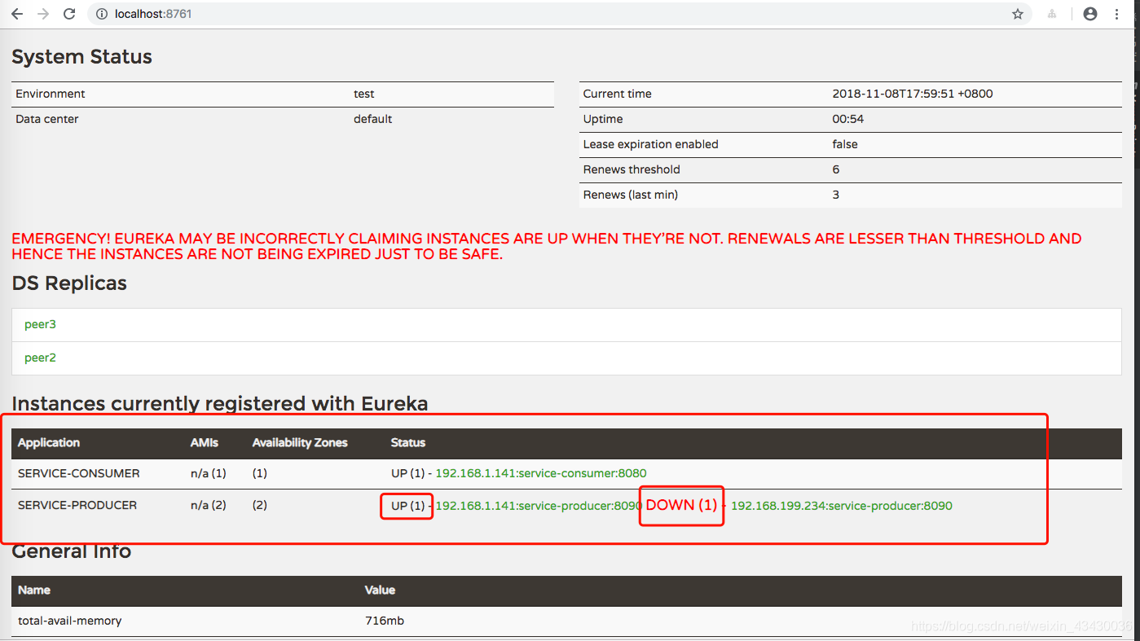Click the extension icon beside the profile avatar
Image resolution: width=1140 pixels, height=641 pixels.
(x=1053, y=14)
